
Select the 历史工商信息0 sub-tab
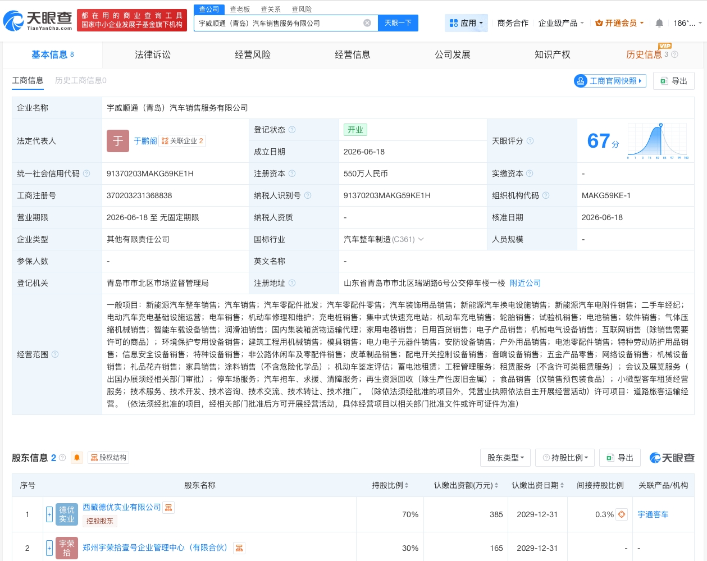(x=81, y=80)
